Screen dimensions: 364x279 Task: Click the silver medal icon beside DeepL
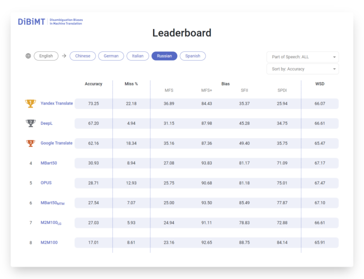30,123
